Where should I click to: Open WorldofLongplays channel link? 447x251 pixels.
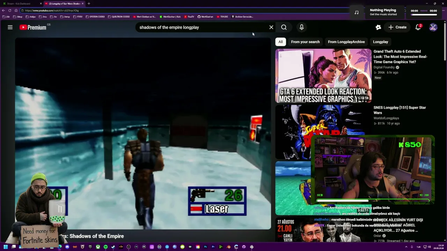pyautogui.click(x=386, y=118)
